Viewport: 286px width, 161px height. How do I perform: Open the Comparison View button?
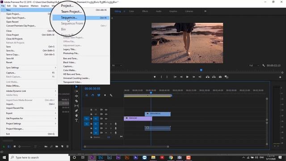coord(227,77)
